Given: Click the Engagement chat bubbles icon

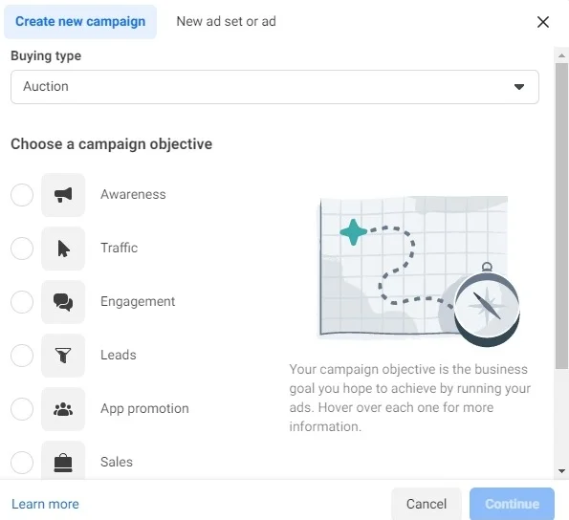Looking at the screenshot, I should (63, 302).
